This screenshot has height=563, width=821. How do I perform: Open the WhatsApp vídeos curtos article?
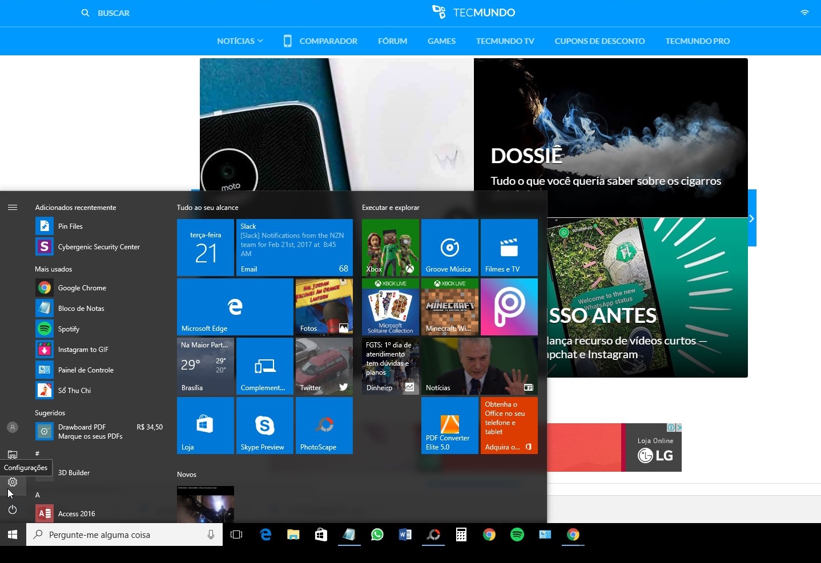pyautogui.click(x=647, y=298)
